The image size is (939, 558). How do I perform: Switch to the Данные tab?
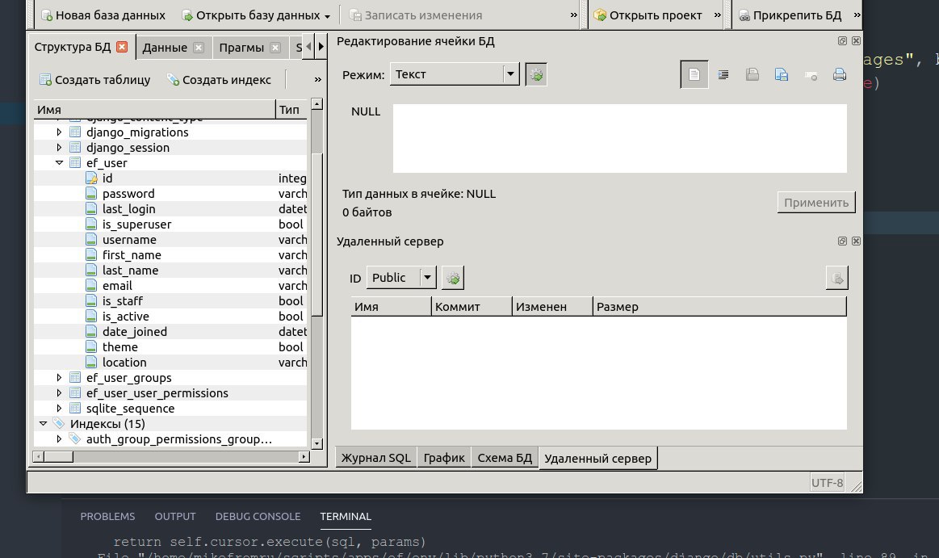click(174, 48)
